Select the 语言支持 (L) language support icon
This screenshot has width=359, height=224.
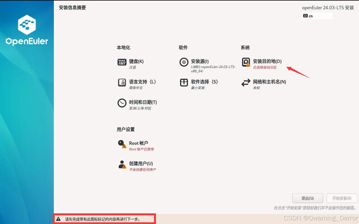[x=122, y=82]
